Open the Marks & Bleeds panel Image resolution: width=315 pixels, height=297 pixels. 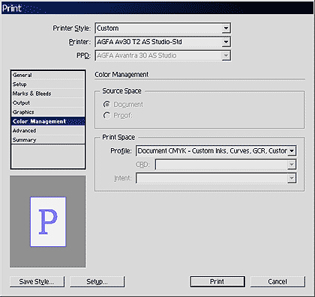coord(48,94)
